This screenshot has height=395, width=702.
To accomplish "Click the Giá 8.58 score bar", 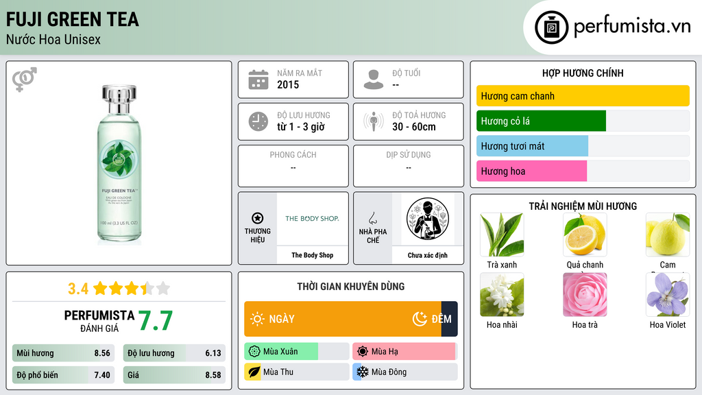I will pyautogui.click(x=174, y=375).
